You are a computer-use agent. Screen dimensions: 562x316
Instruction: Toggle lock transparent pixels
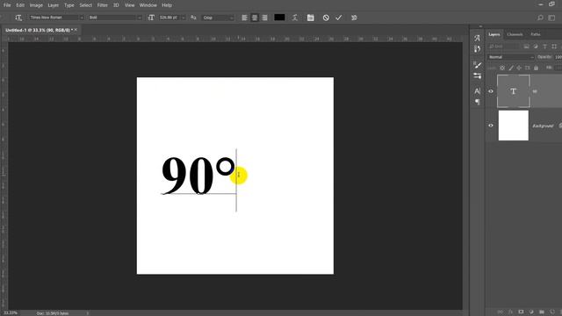pyautogui.click(x=502, y=68)
